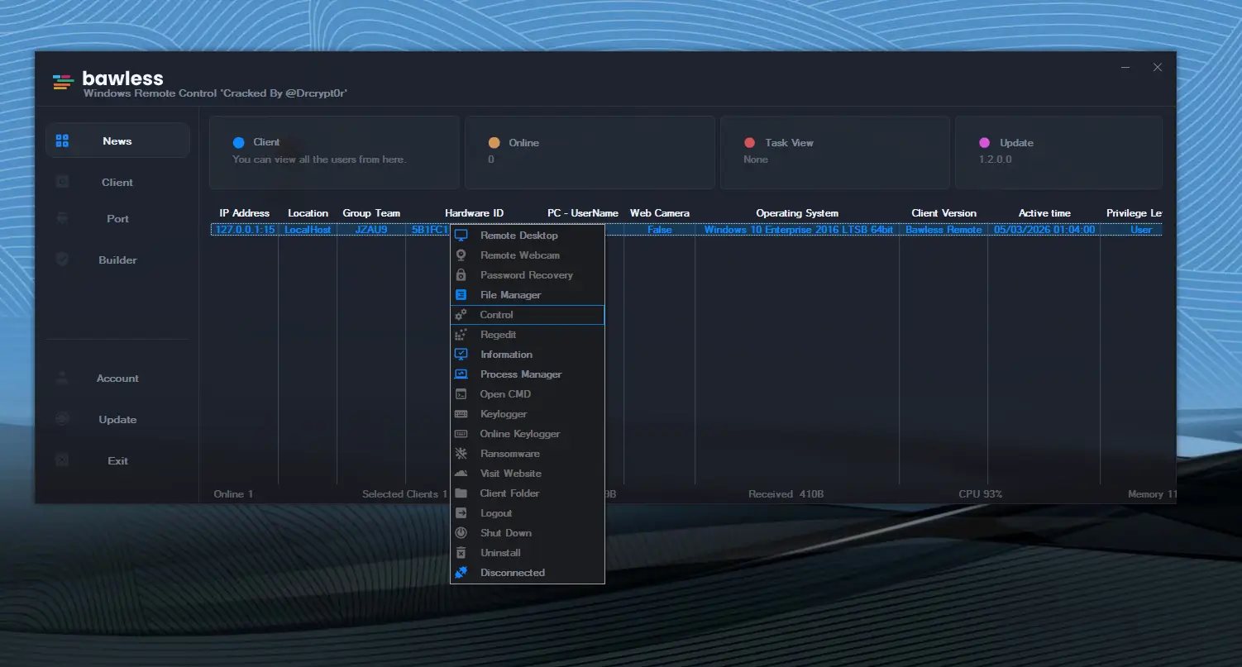Select Uninstall from the context menu
Image resolution: width=1242 pixels, height=667 pixels.
[500, 553]
